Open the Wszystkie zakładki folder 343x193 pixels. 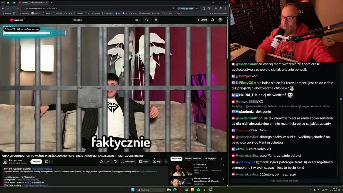click(x=218, y=13)
